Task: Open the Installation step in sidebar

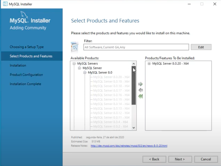Action: point(18,65)
